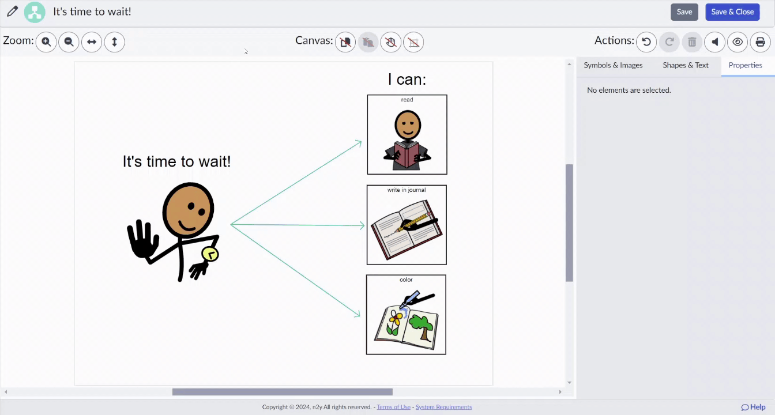Click the zoom out magnifier icon
The image size is (775, 415).
[69, 41]
